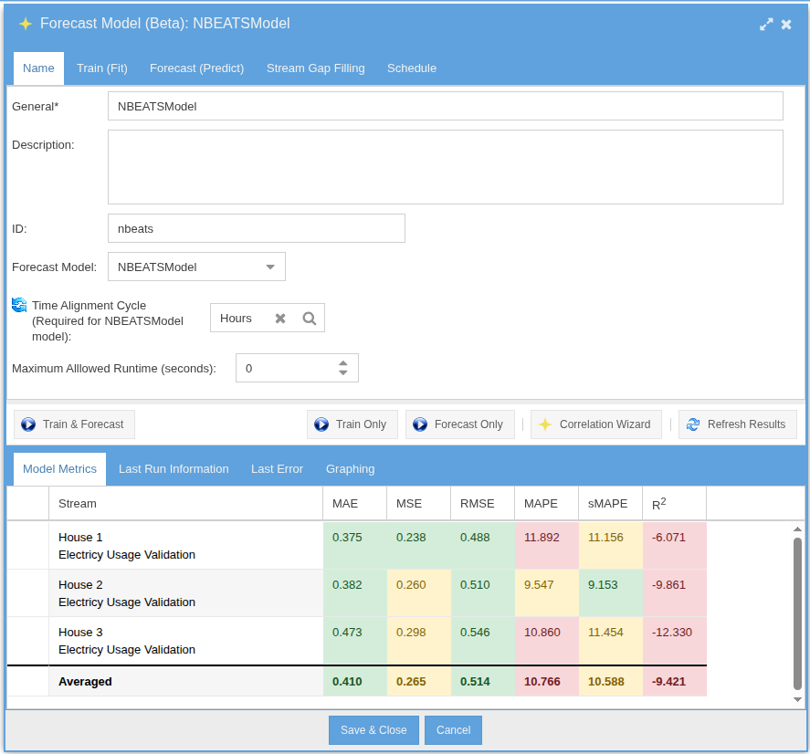Click the yellow star icon in title
Image resolution: width=810 pixels, height=754 pixels.
pos(26,24)
